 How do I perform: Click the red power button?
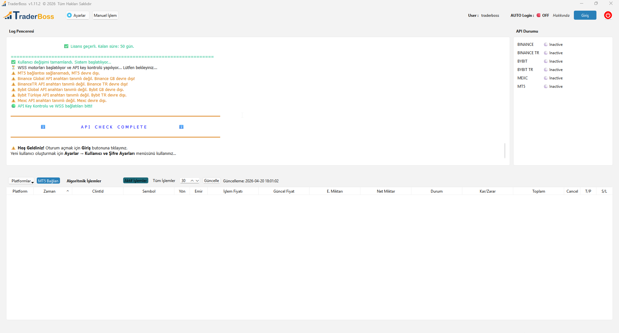(x=608, y=15)
